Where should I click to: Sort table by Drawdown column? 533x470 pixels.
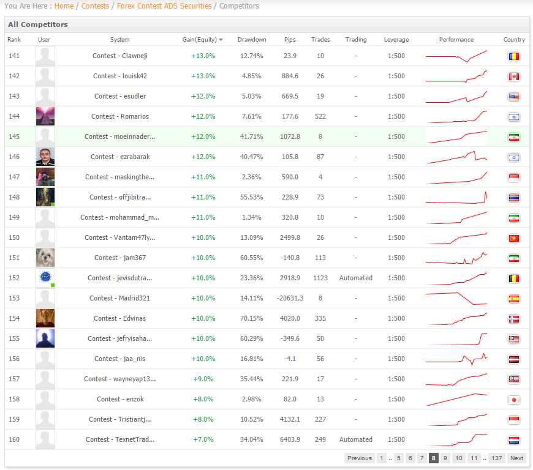point(252,39)
